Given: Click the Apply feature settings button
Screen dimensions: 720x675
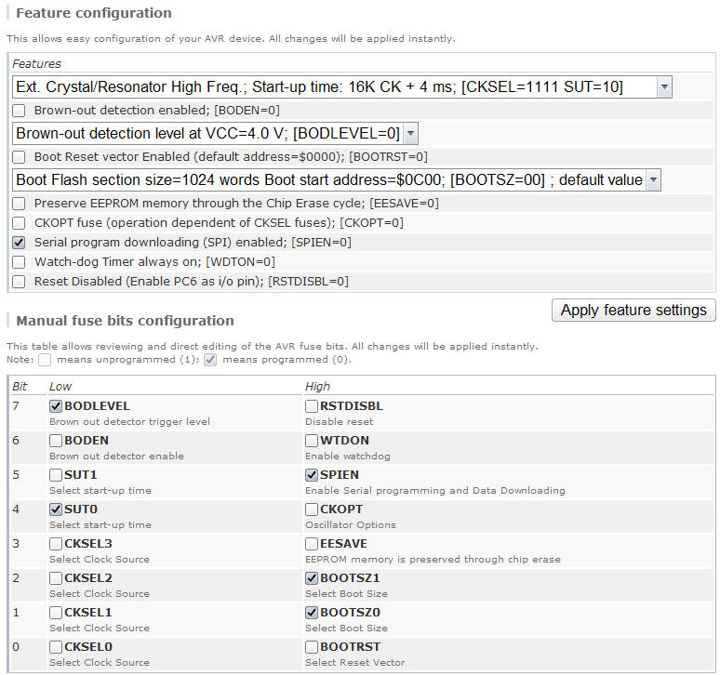Looking at the screenshot, I should [x=633, y=311].
